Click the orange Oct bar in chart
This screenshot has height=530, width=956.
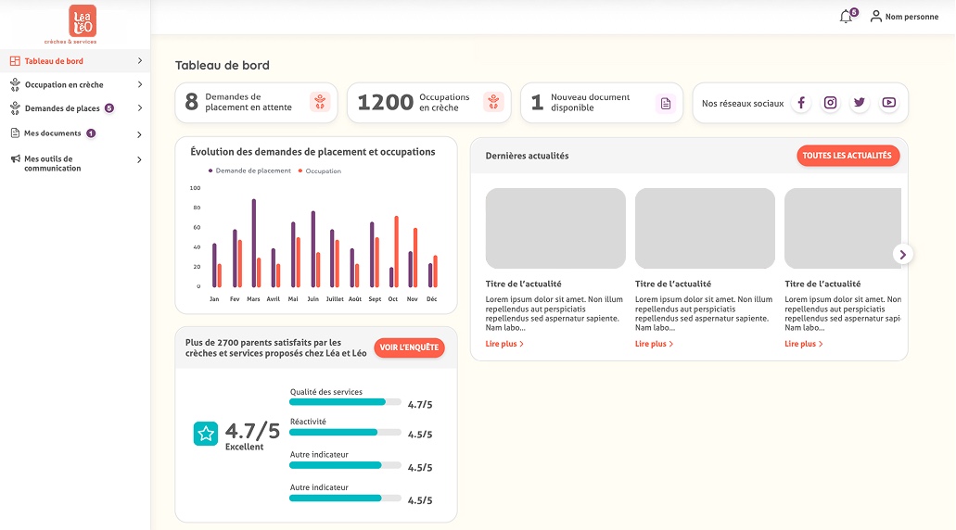396,252
